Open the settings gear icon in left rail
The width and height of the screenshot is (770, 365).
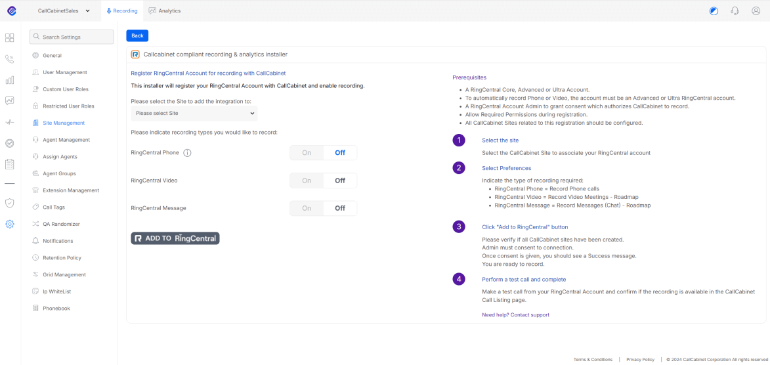point(10,224)
